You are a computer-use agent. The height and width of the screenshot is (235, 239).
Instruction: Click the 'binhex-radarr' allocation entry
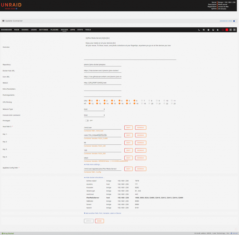[91, 181]
